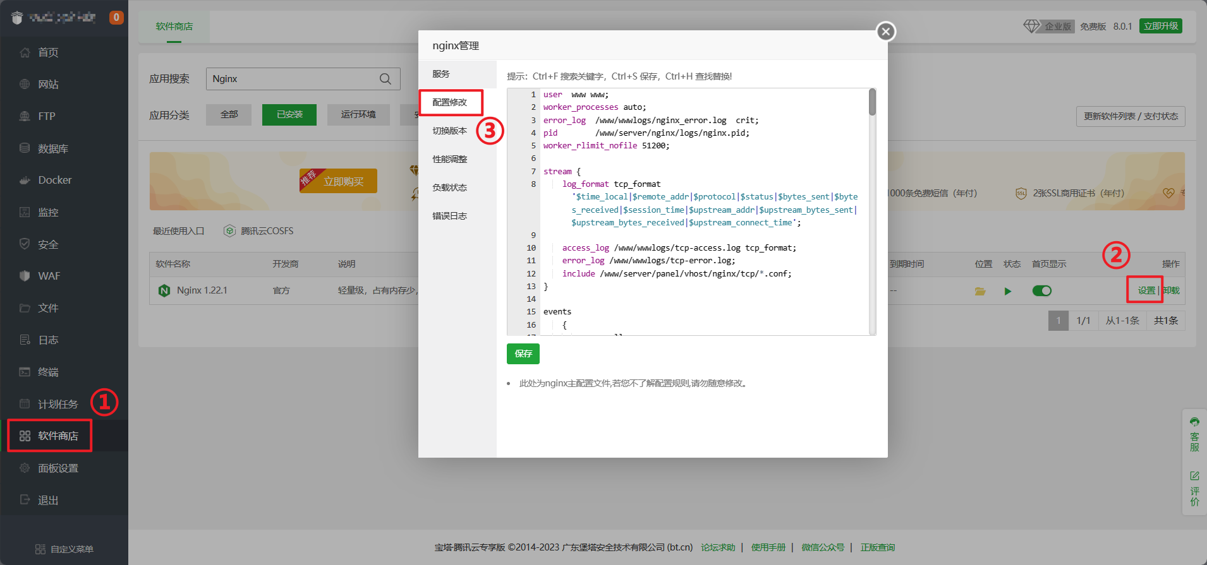Click the Nginx green N logo icon
This screenshot has height=565, width=1207.
(164, 291)
